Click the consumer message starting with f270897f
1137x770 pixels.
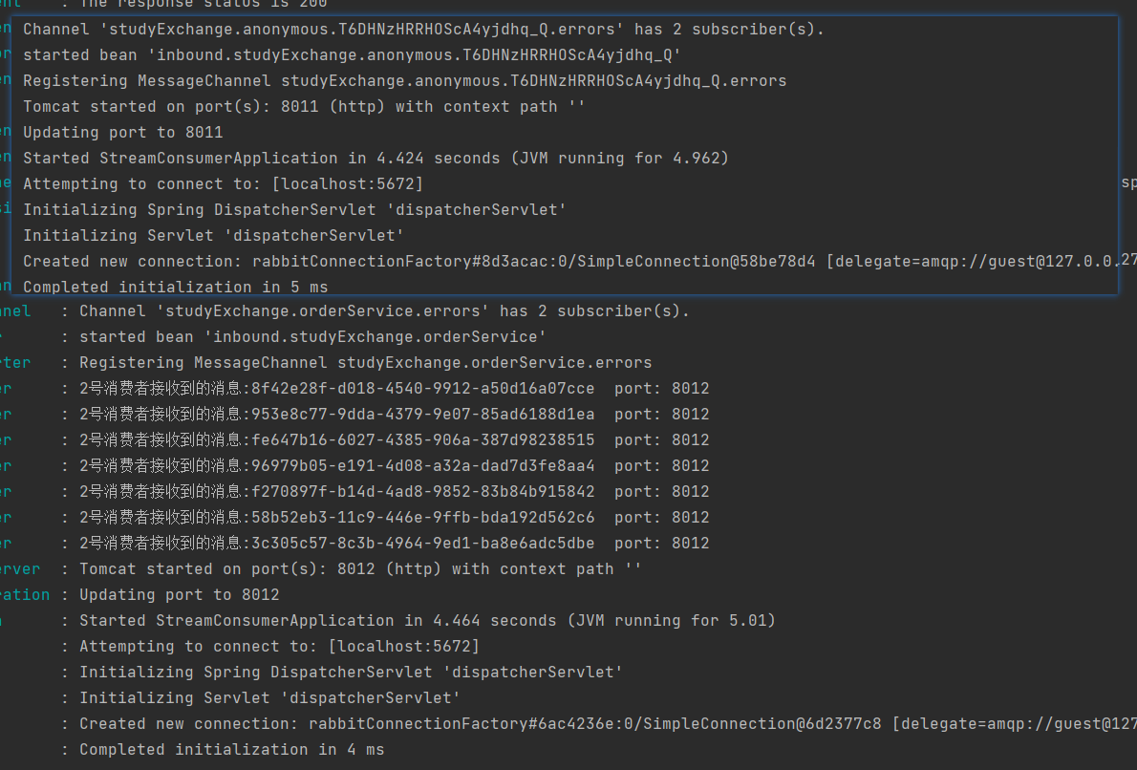point(394,492)
